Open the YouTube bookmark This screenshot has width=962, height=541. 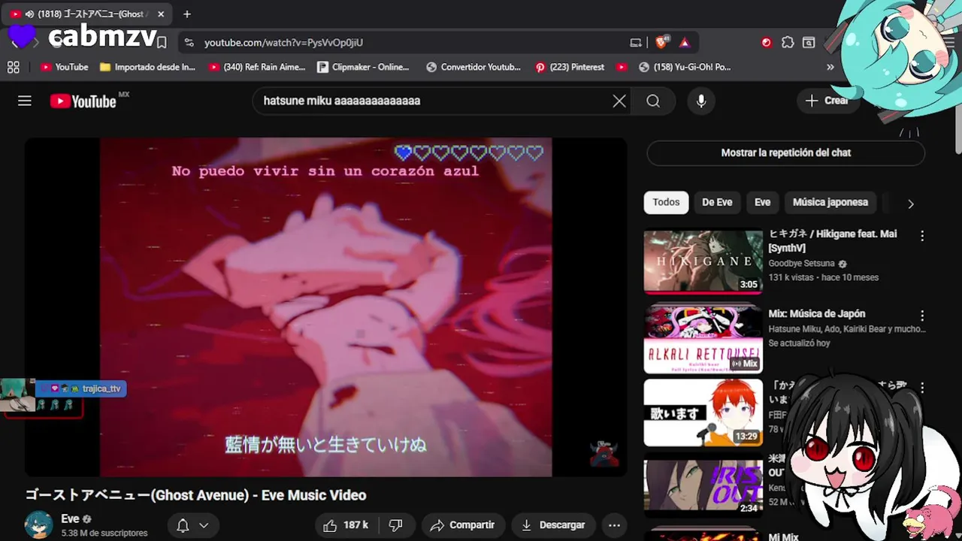coord(64,67)
